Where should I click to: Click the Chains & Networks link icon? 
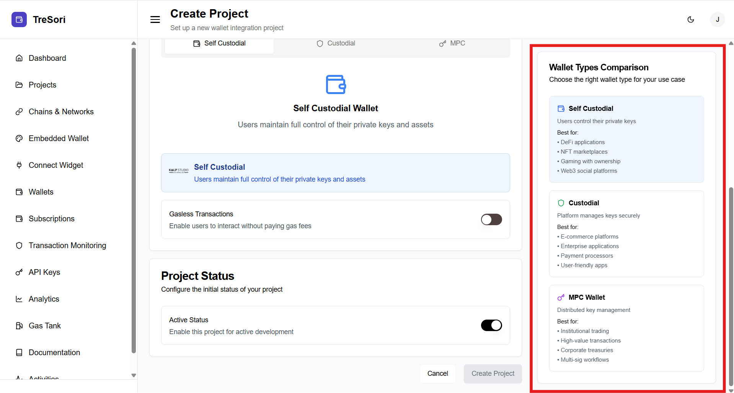tap(19, 112)
